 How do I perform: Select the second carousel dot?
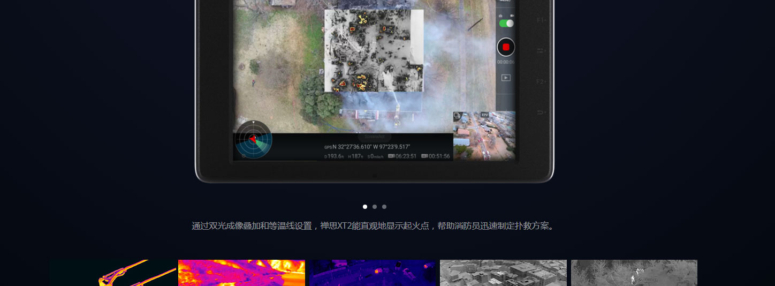[x=375, y=207]
